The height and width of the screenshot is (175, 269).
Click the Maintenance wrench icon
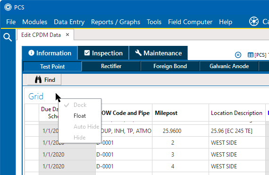138,53
